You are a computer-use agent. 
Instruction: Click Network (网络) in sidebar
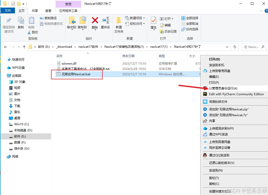15,156
